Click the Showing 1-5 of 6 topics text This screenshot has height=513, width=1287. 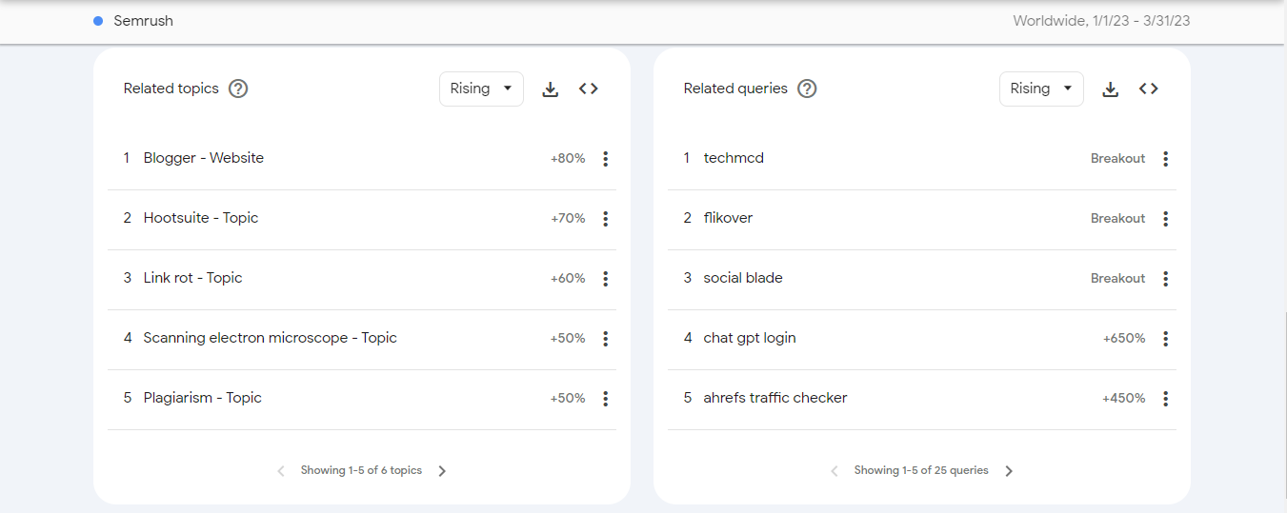click(361, 470)
